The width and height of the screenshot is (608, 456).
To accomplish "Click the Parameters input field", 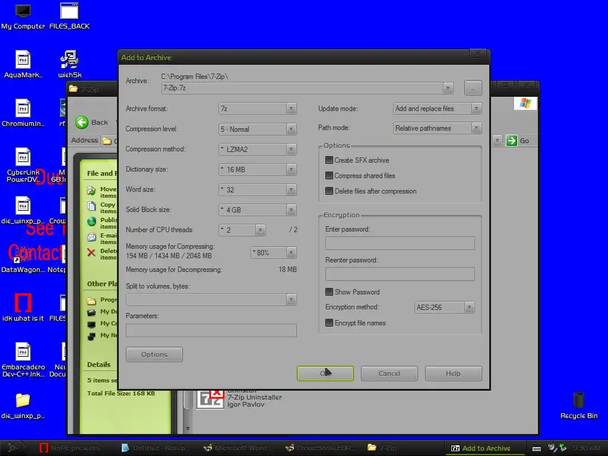I will [211, 330].
